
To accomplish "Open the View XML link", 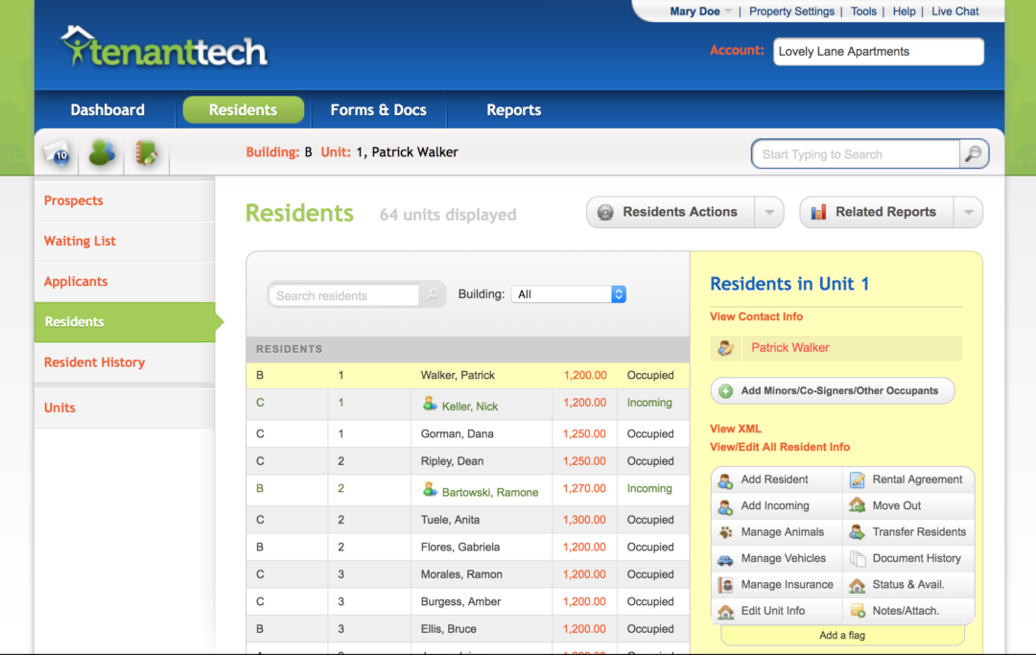I will point(734,429).
